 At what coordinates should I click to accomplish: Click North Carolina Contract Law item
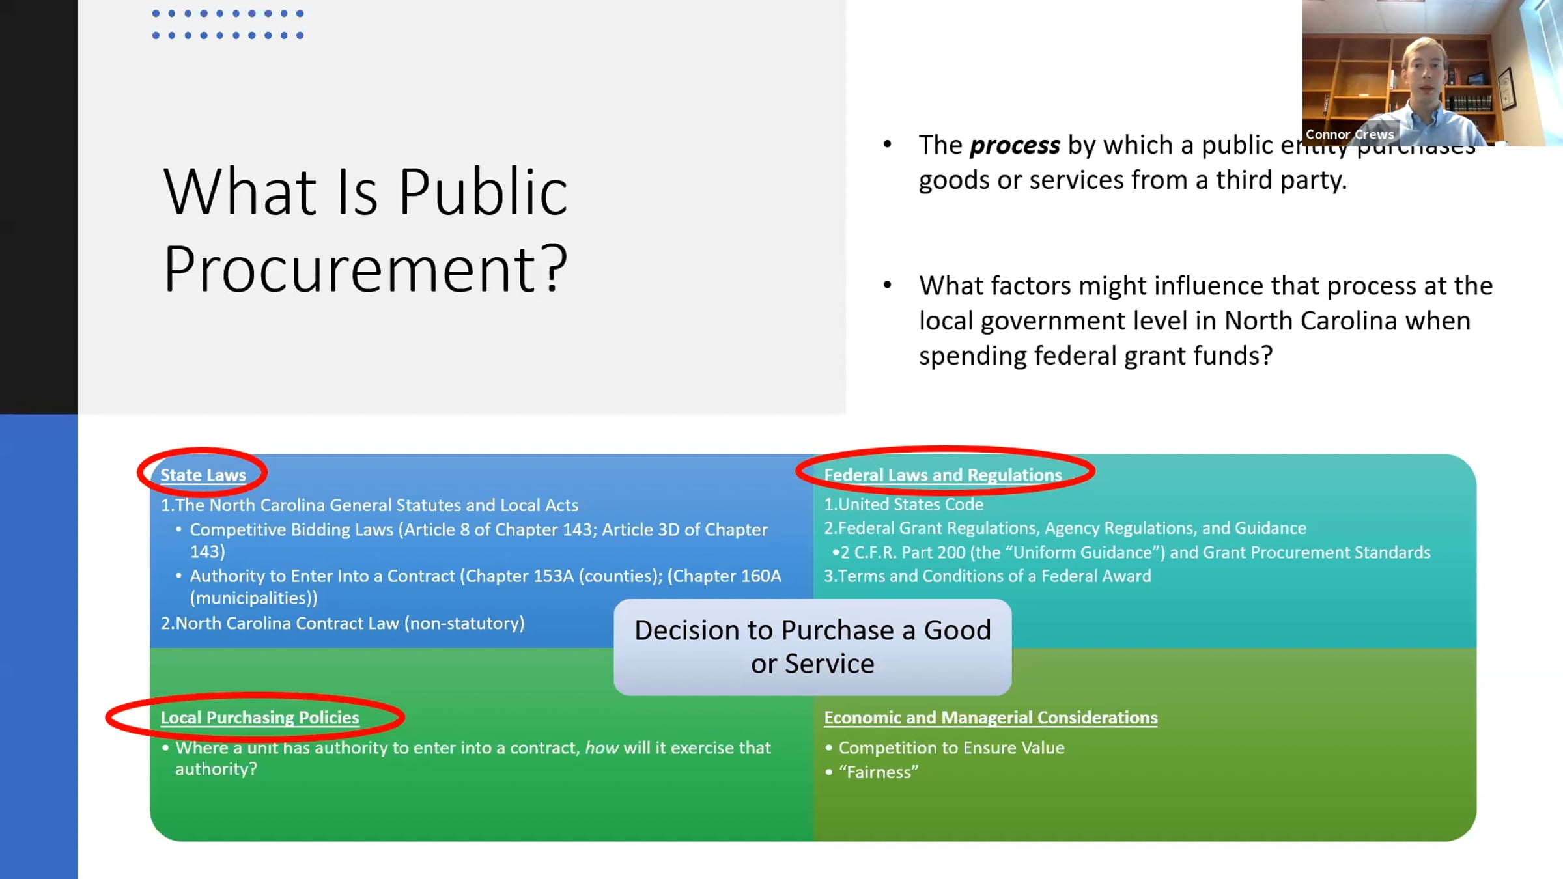pos(343,623)
